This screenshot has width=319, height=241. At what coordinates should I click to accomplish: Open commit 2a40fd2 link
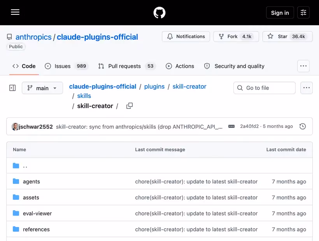coord(249,126)
